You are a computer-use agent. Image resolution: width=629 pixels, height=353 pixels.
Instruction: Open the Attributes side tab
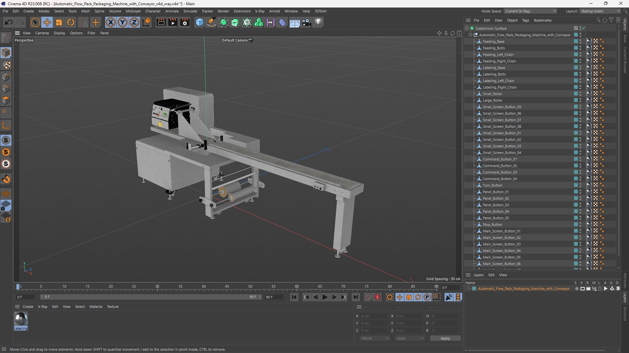(x=625, y=281)
